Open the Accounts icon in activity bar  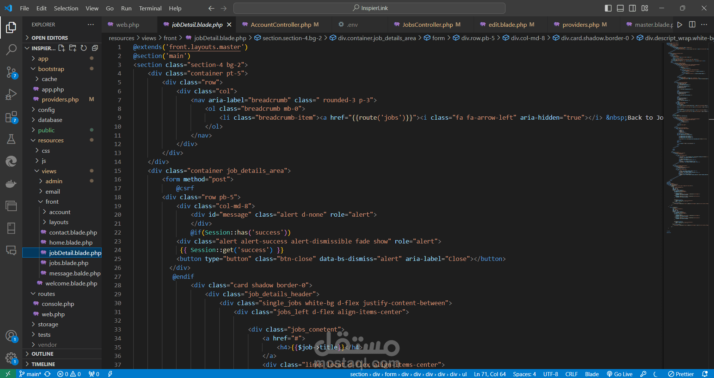11,336
